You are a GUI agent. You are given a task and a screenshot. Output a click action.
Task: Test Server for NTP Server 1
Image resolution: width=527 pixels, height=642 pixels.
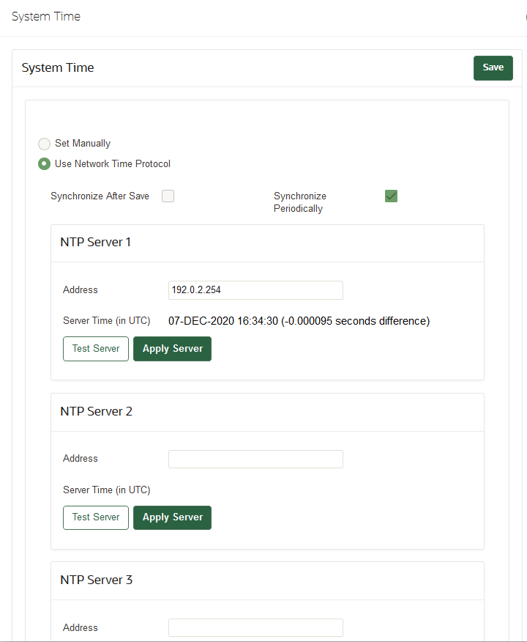[x=96, y=349]
